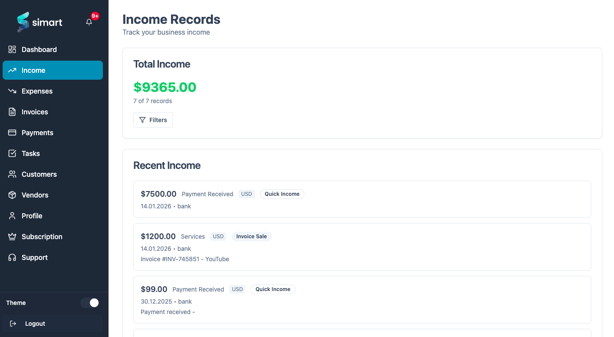Click Quick Income badge on $7500.00 record
Screen dimensions: 614x337
click(282, 194)
